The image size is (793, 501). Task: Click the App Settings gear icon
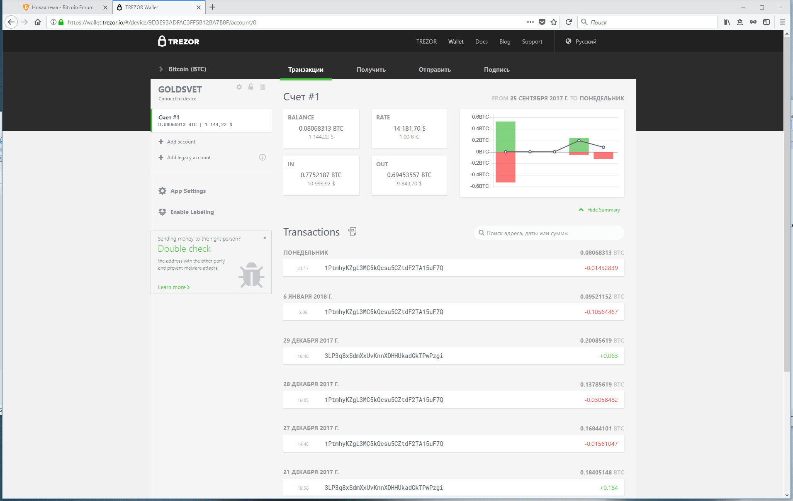pos(162,191)
